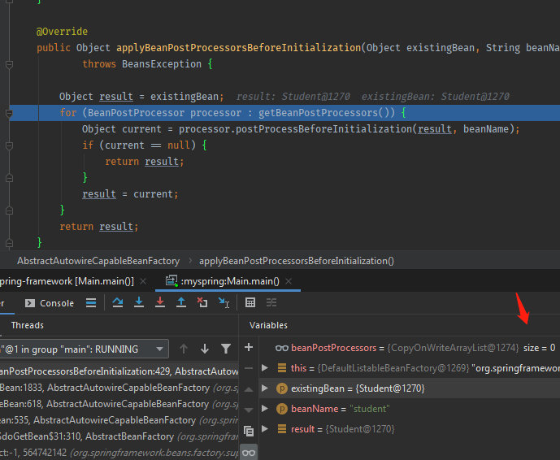Expand the existingBean Student@1270 variable
This screenshot has height=460, width=560.
coord(265,388)
